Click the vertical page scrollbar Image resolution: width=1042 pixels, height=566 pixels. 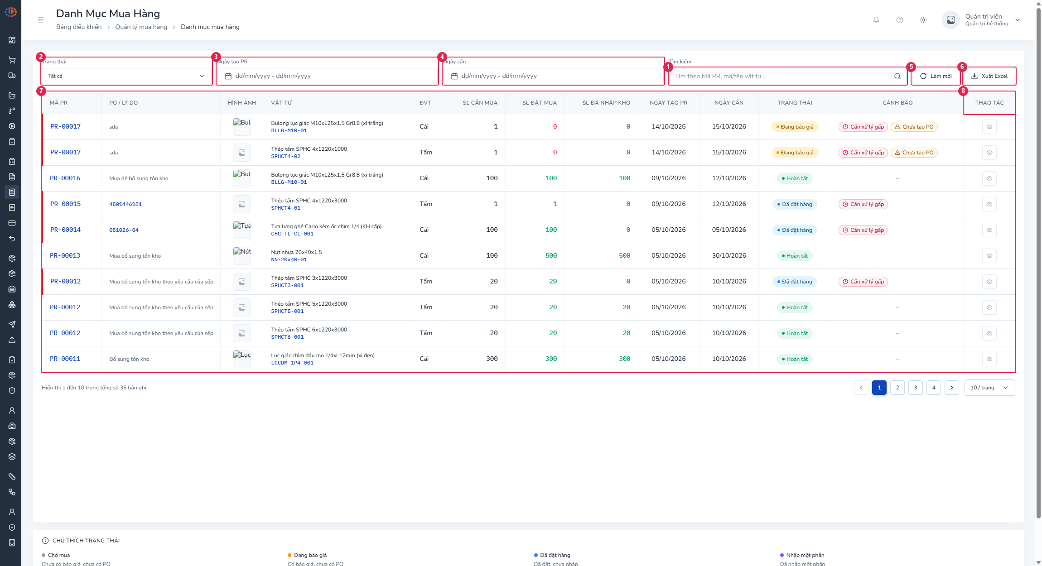(1038, 263)
